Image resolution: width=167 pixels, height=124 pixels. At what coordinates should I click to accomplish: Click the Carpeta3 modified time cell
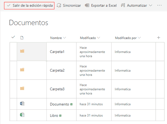point(94,89)
